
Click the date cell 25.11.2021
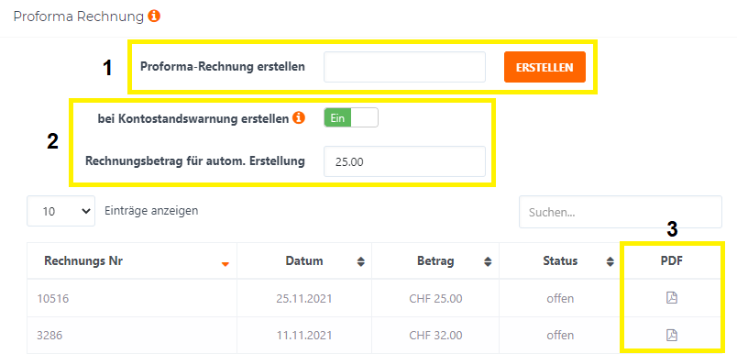(304, 298)
